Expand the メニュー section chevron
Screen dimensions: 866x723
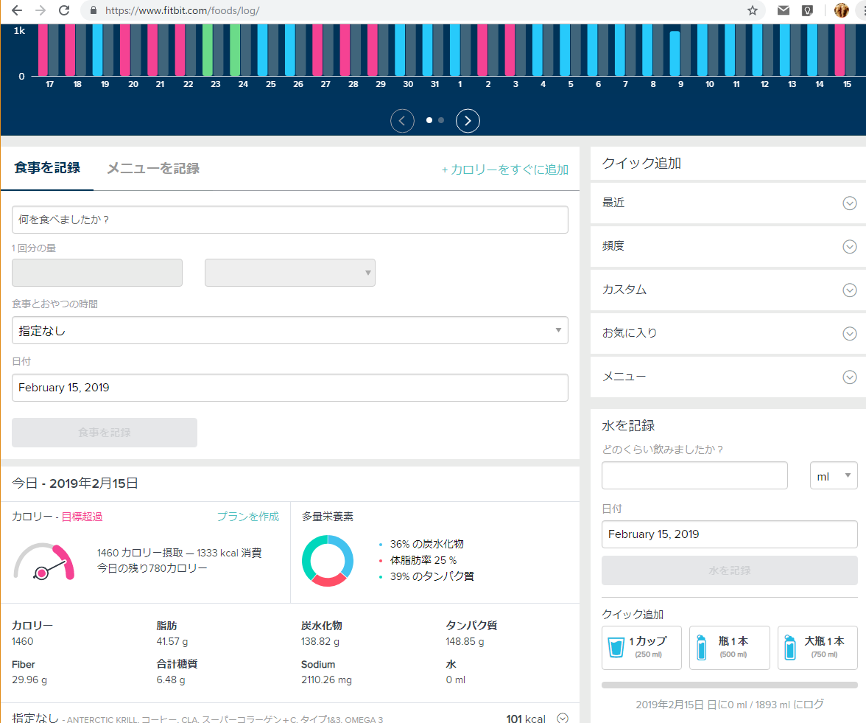[x=849, y=377]
